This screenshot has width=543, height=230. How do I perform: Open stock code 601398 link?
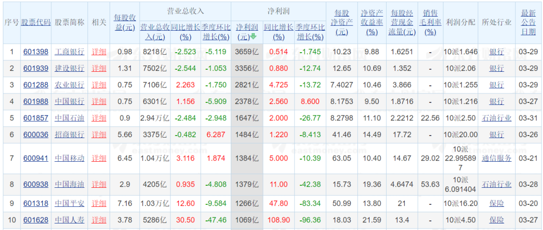click(36, 52)
